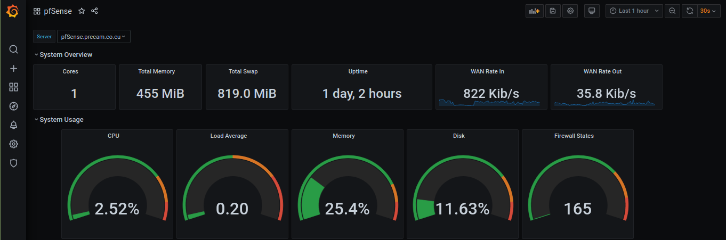Open the Total Memory panel title menu
This screenshot has height=240, width=726.
[156, 71]
